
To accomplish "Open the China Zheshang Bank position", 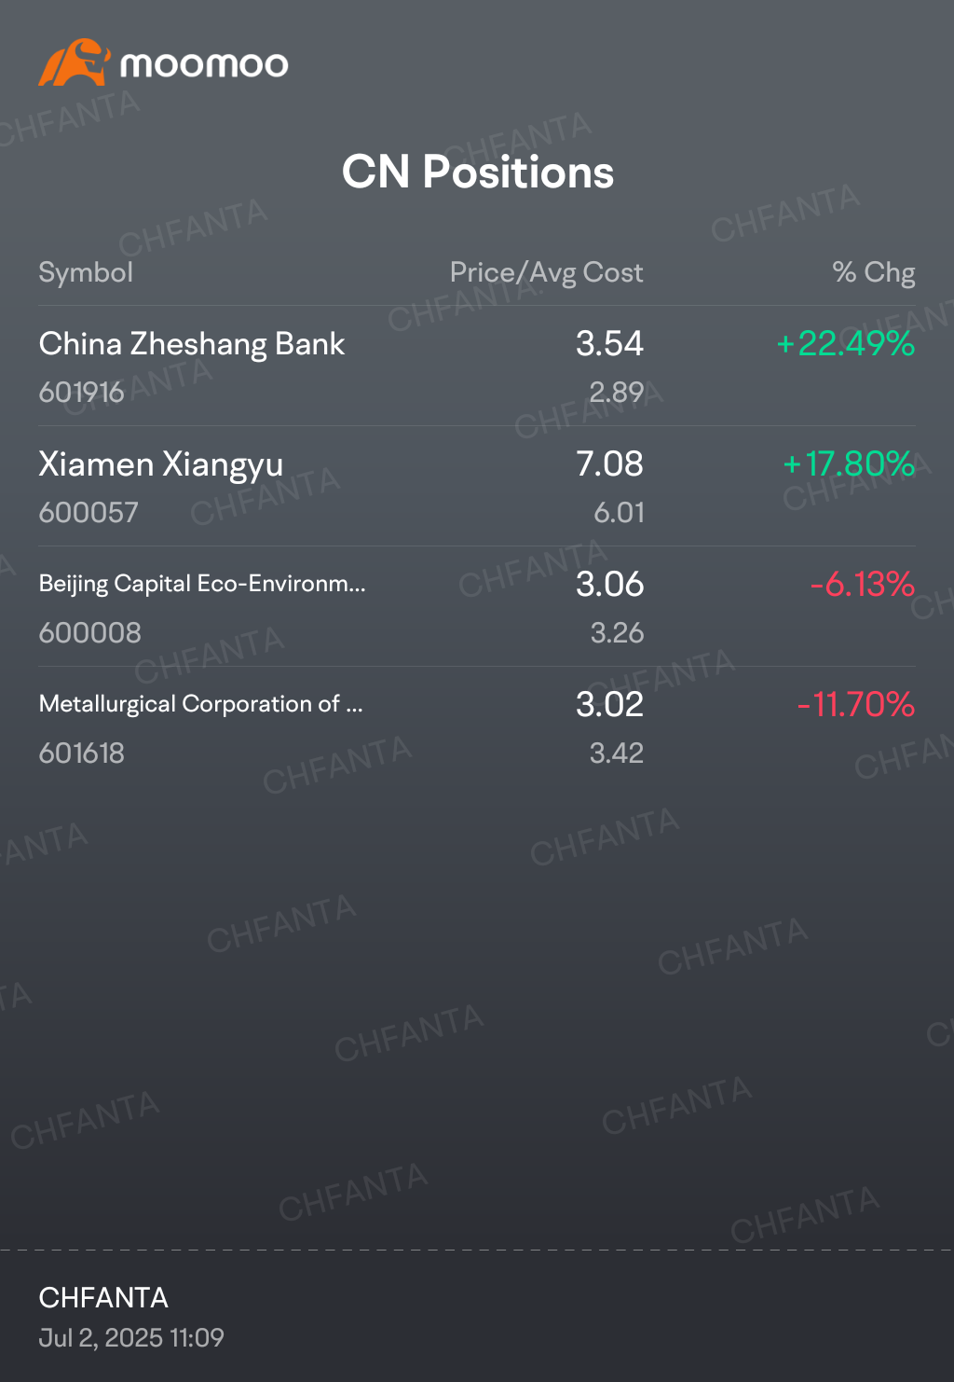I will coord(477,366).
